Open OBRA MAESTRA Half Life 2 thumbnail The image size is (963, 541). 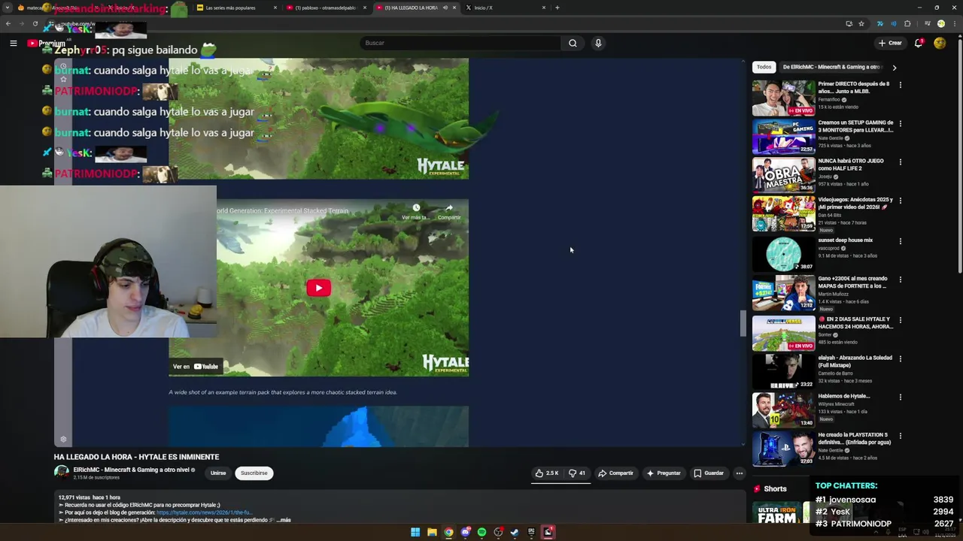pos(783,175)
